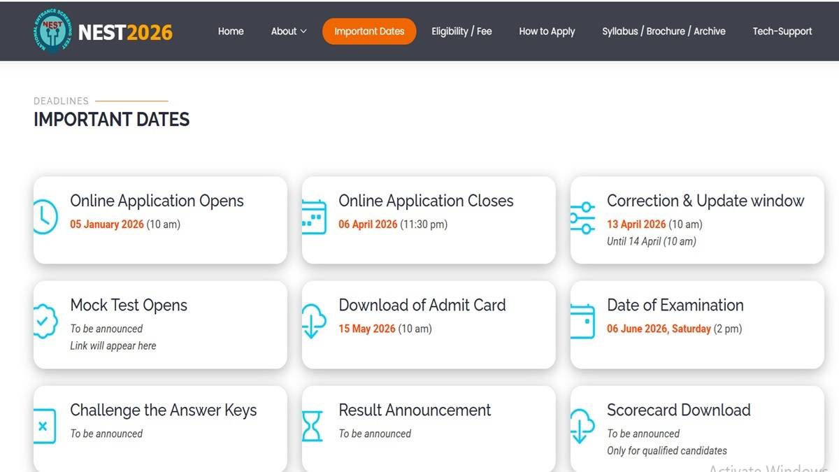
Task: Click the calendar icon beside Online Application Closes
Action: click(314, 217)
